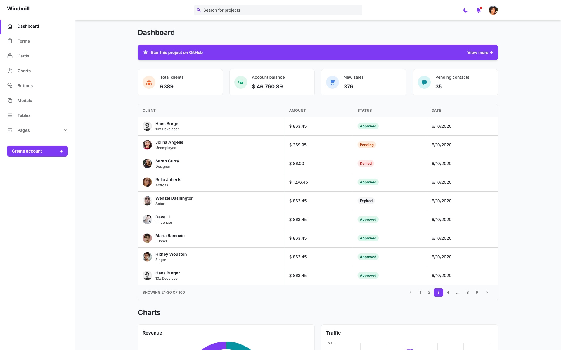The image size is (561, 350).
Task: Toggle dark mode with the moon icon
Action: [x=465, y=10]
